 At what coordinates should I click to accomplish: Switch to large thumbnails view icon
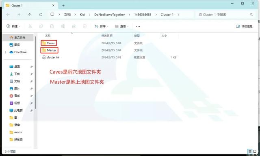pyautogui.click(x=255, y=152)
